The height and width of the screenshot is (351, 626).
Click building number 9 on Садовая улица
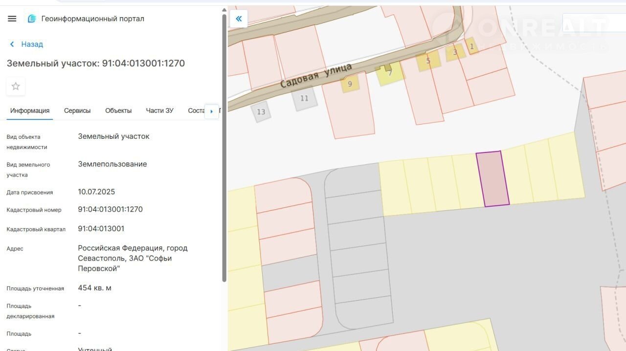click(x=350, y=84)
